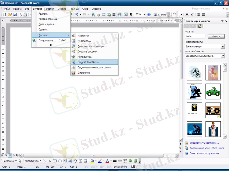
Task: Expand the 'Все файлы мультимедиа' dropdown
Action: [223, 56]
